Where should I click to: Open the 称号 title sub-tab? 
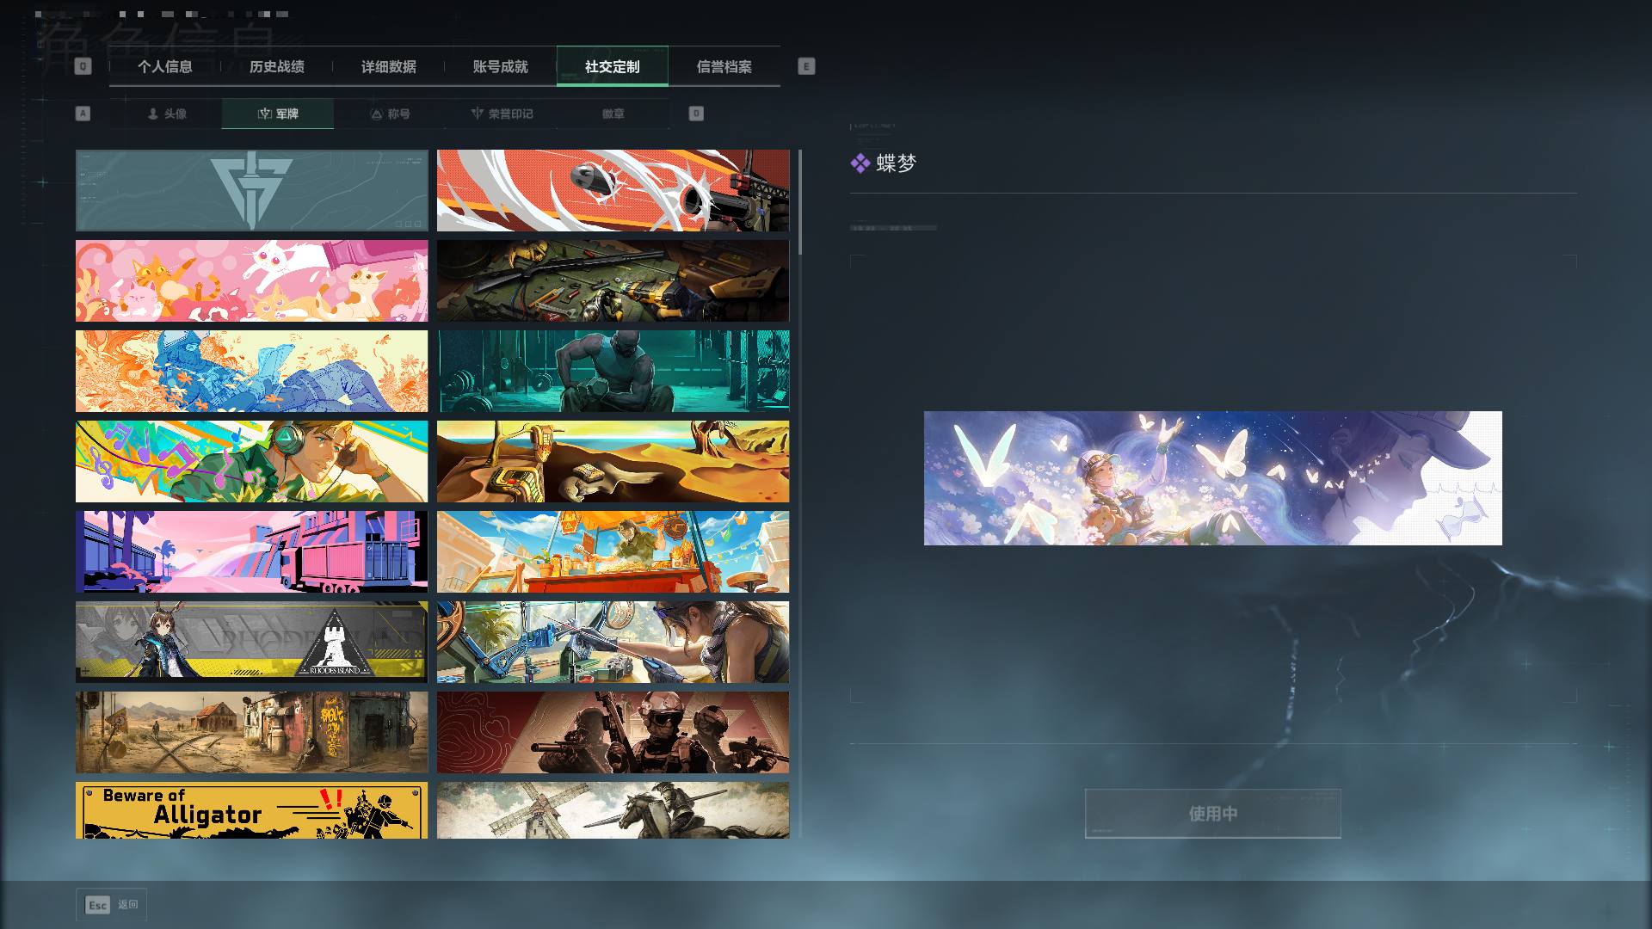click(x=390, y=114)
